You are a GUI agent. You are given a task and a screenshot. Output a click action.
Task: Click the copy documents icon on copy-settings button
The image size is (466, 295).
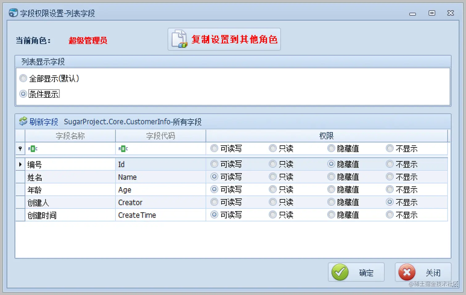pos(179,39)
